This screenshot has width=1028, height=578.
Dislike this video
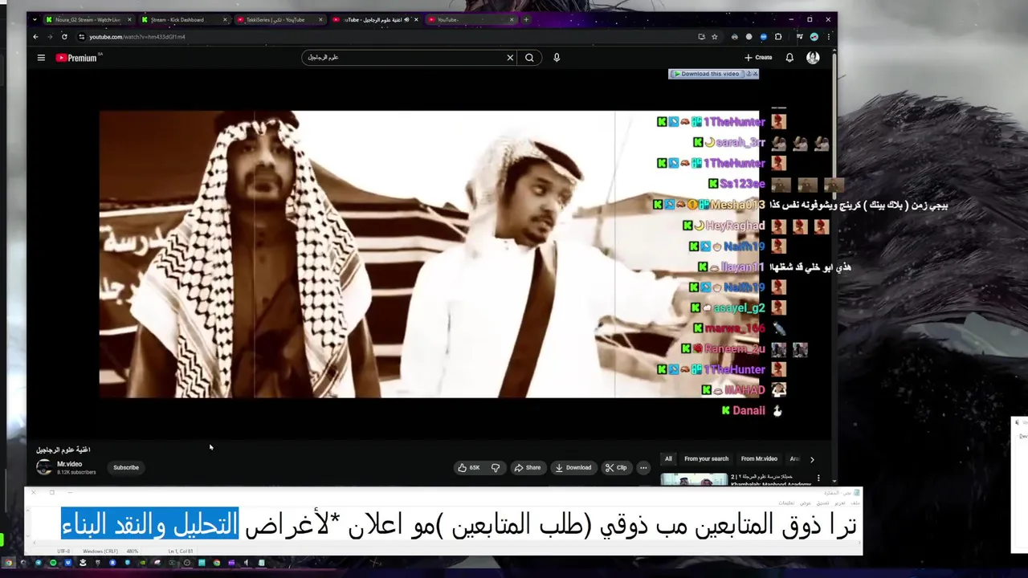point(496,468)
